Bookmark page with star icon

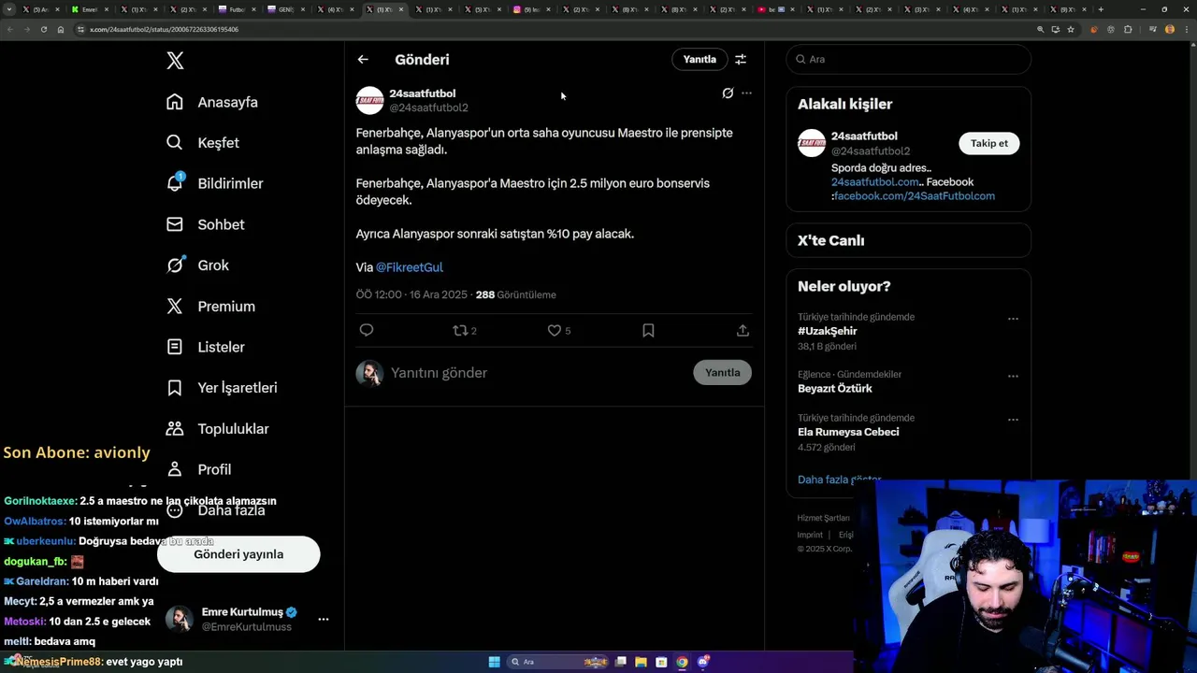coord(1071,29)
